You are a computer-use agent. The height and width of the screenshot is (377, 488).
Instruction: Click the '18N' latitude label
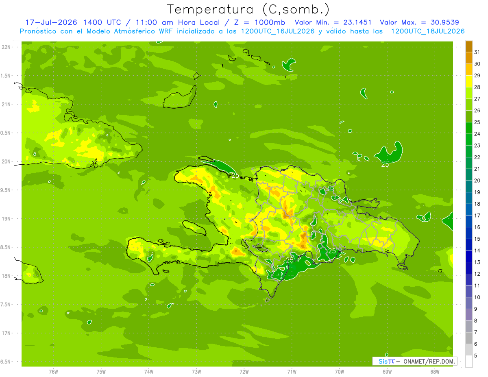(6, 276)
